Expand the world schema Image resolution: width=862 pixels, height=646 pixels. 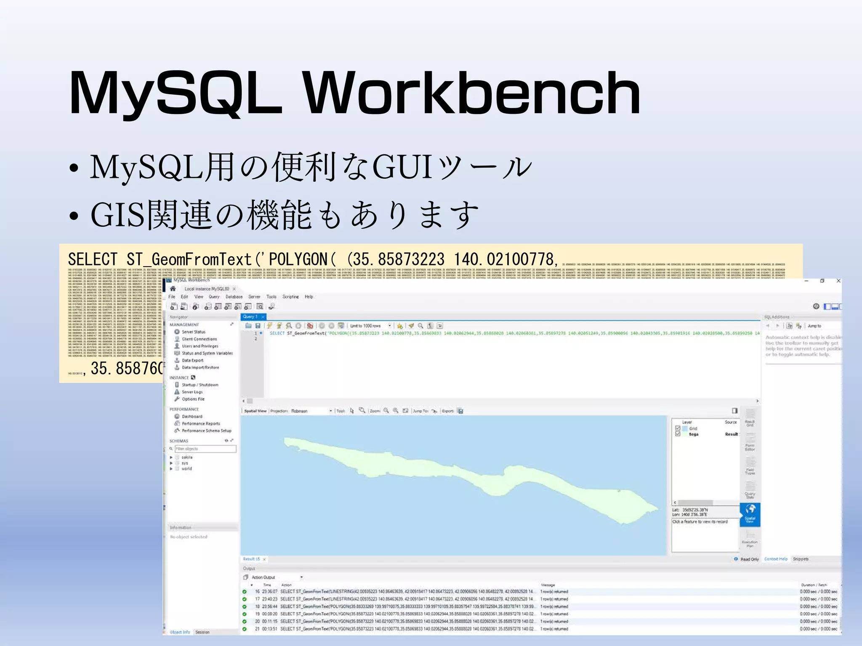pyautogui.click(x=171, y=469)
